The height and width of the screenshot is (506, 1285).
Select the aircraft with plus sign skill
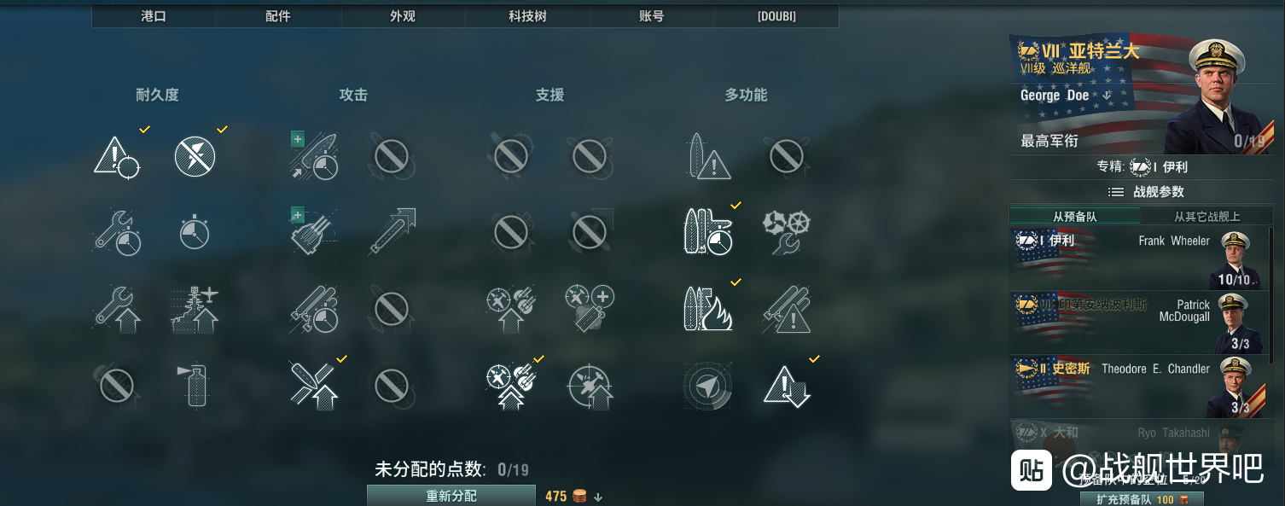[590, 308]
